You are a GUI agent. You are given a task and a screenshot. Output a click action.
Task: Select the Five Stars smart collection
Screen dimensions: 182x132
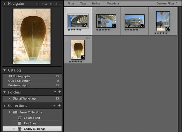point(32,123)
